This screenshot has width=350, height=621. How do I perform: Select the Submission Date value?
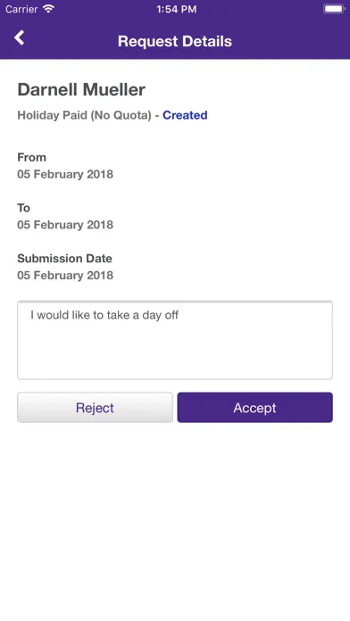(x=65, y=275)
